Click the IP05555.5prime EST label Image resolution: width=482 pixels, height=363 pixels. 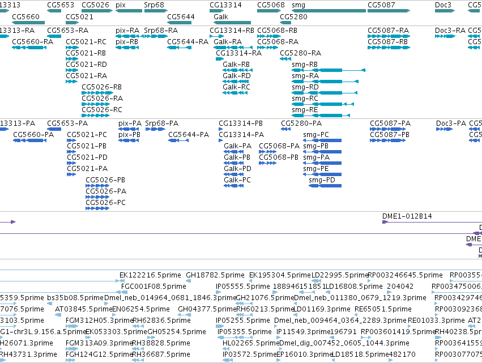point(243,286)
